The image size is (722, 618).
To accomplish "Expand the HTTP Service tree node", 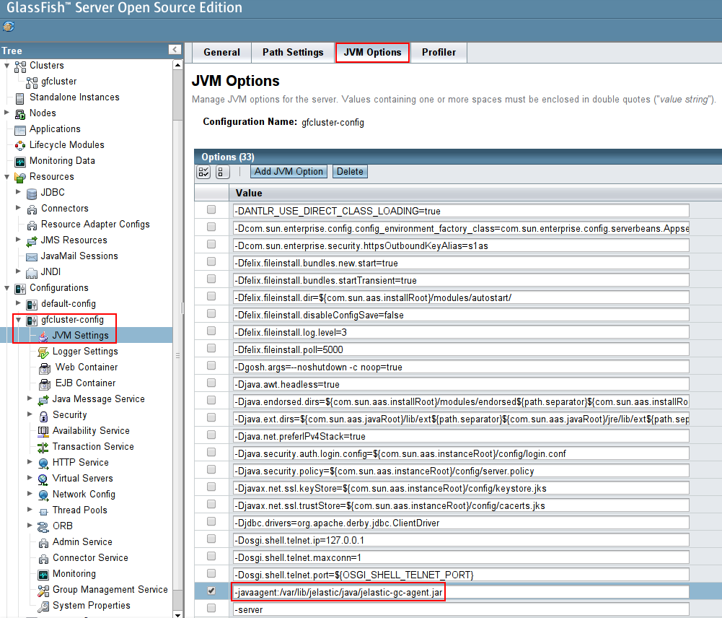I will coord(30,463).
